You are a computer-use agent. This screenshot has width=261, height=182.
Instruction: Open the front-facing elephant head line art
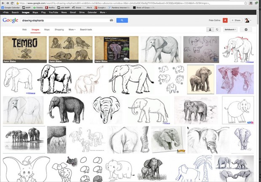[x=107, y=110]
